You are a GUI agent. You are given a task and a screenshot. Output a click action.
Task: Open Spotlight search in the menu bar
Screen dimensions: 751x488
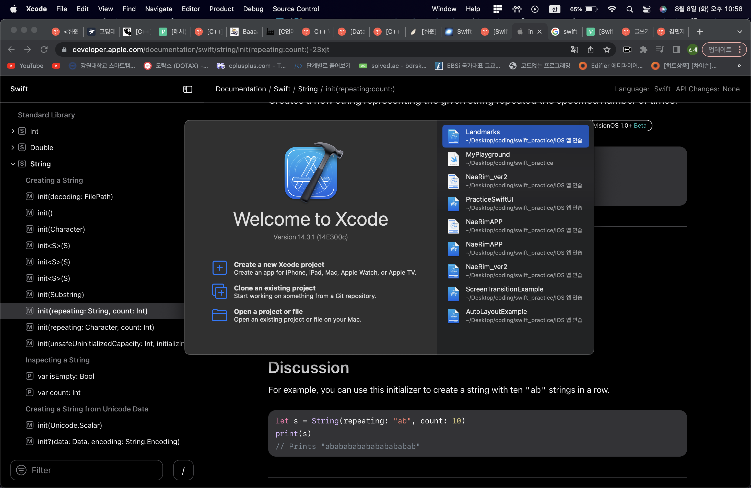[629, 9]
